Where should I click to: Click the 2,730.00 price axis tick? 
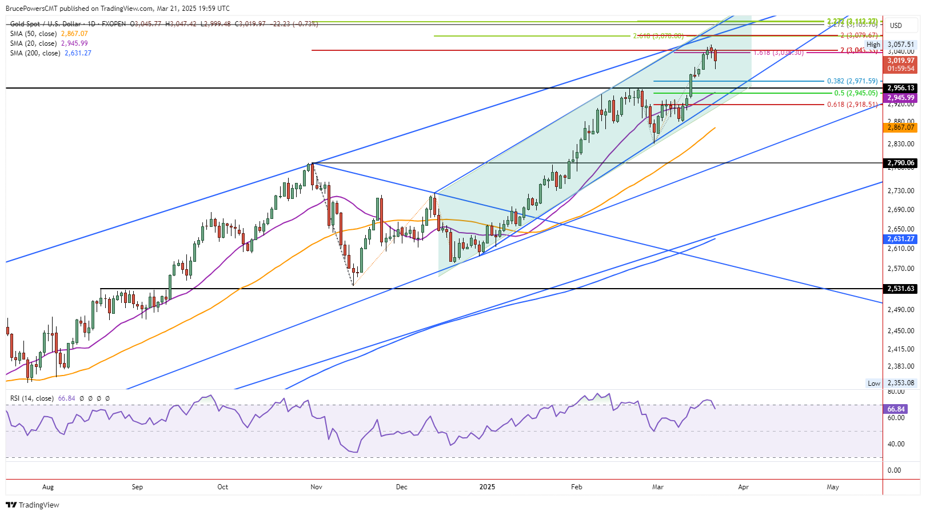coord(900,191)
